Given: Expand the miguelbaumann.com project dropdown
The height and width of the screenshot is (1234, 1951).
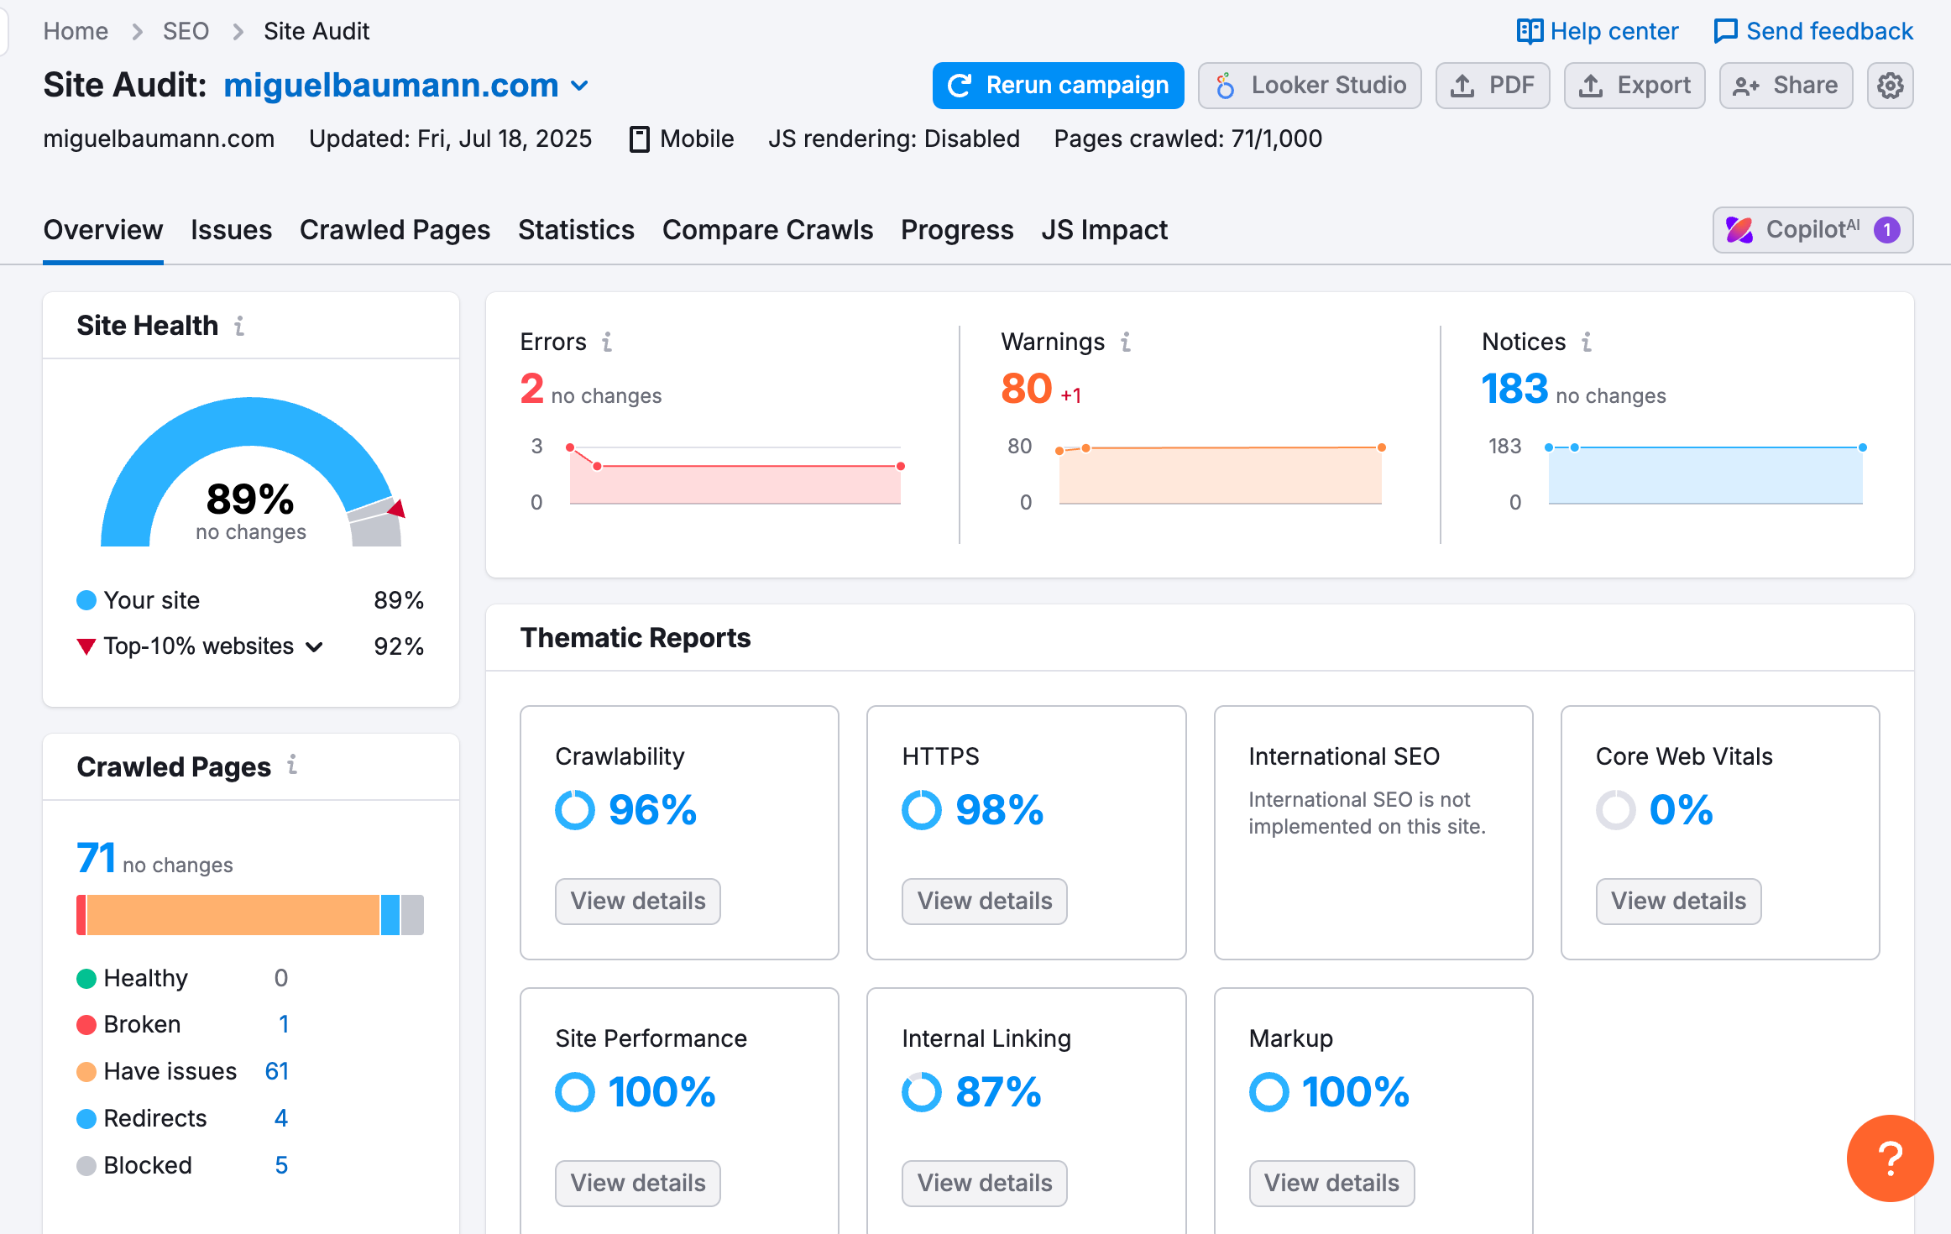Looking at the screenshot, I should tap(580, 86).
